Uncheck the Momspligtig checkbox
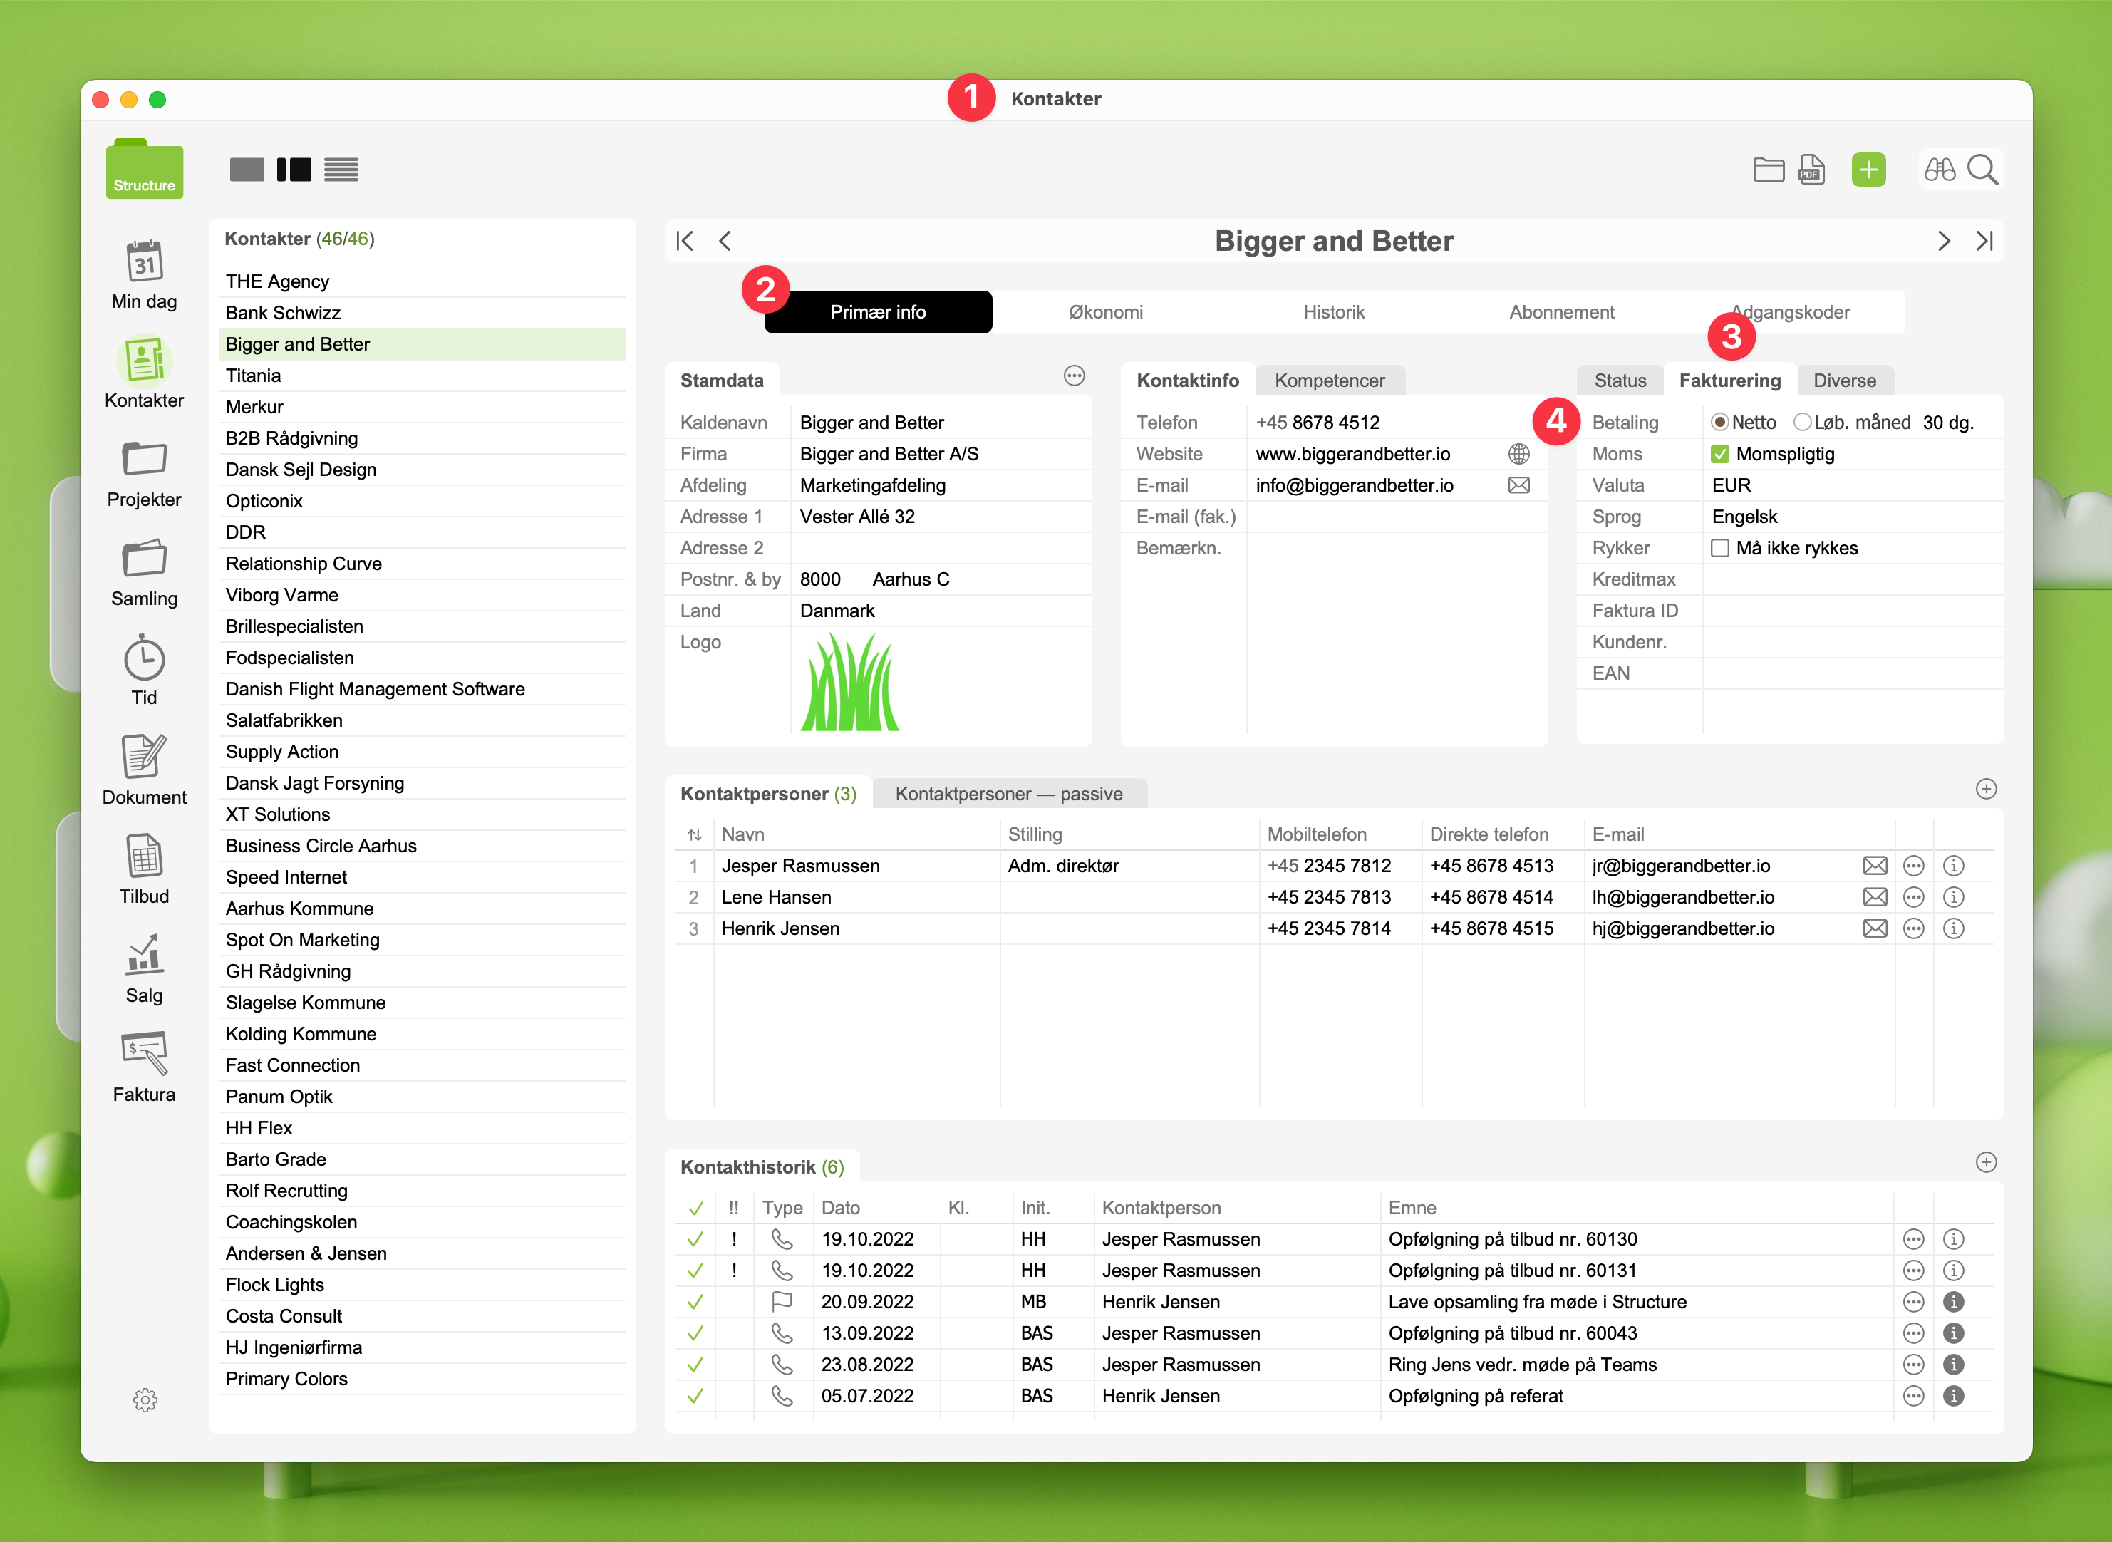Viewport: 2112px width, 1542px height. pyautogui.click(x=1720, y=455)
